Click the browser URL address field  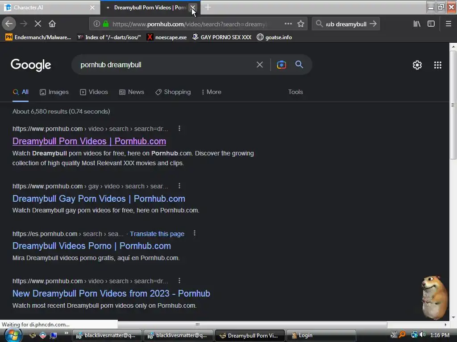point(189,24)
